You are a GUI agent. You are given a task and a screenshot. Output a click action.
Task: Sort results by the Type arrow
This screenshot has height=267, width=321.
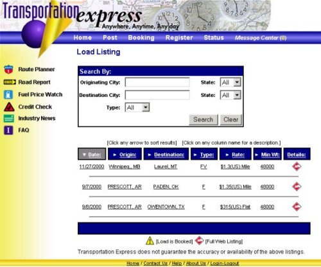point(195,155)
